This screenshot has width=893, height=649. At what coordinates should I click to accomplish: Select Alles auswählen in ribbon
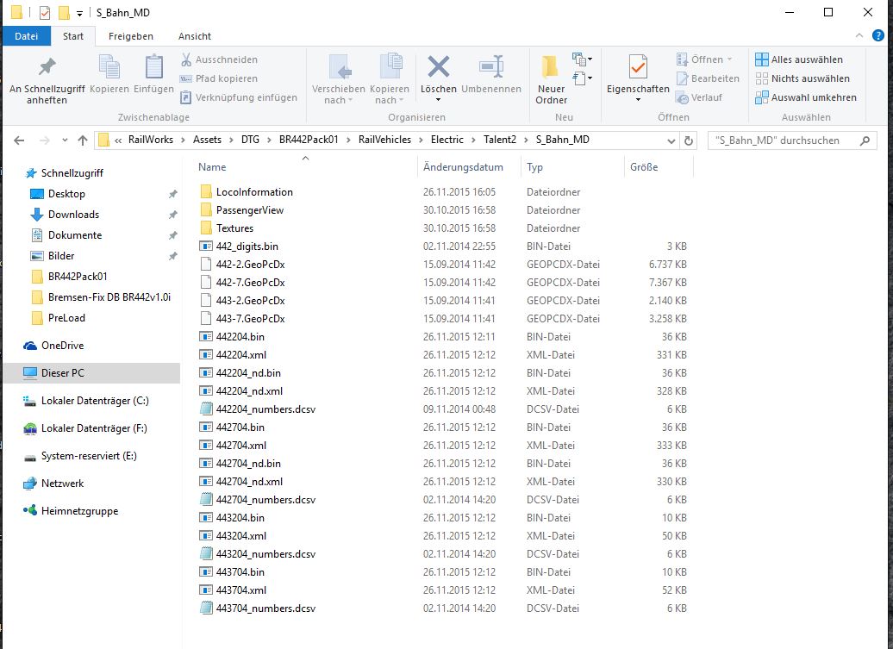coord(798,59)
